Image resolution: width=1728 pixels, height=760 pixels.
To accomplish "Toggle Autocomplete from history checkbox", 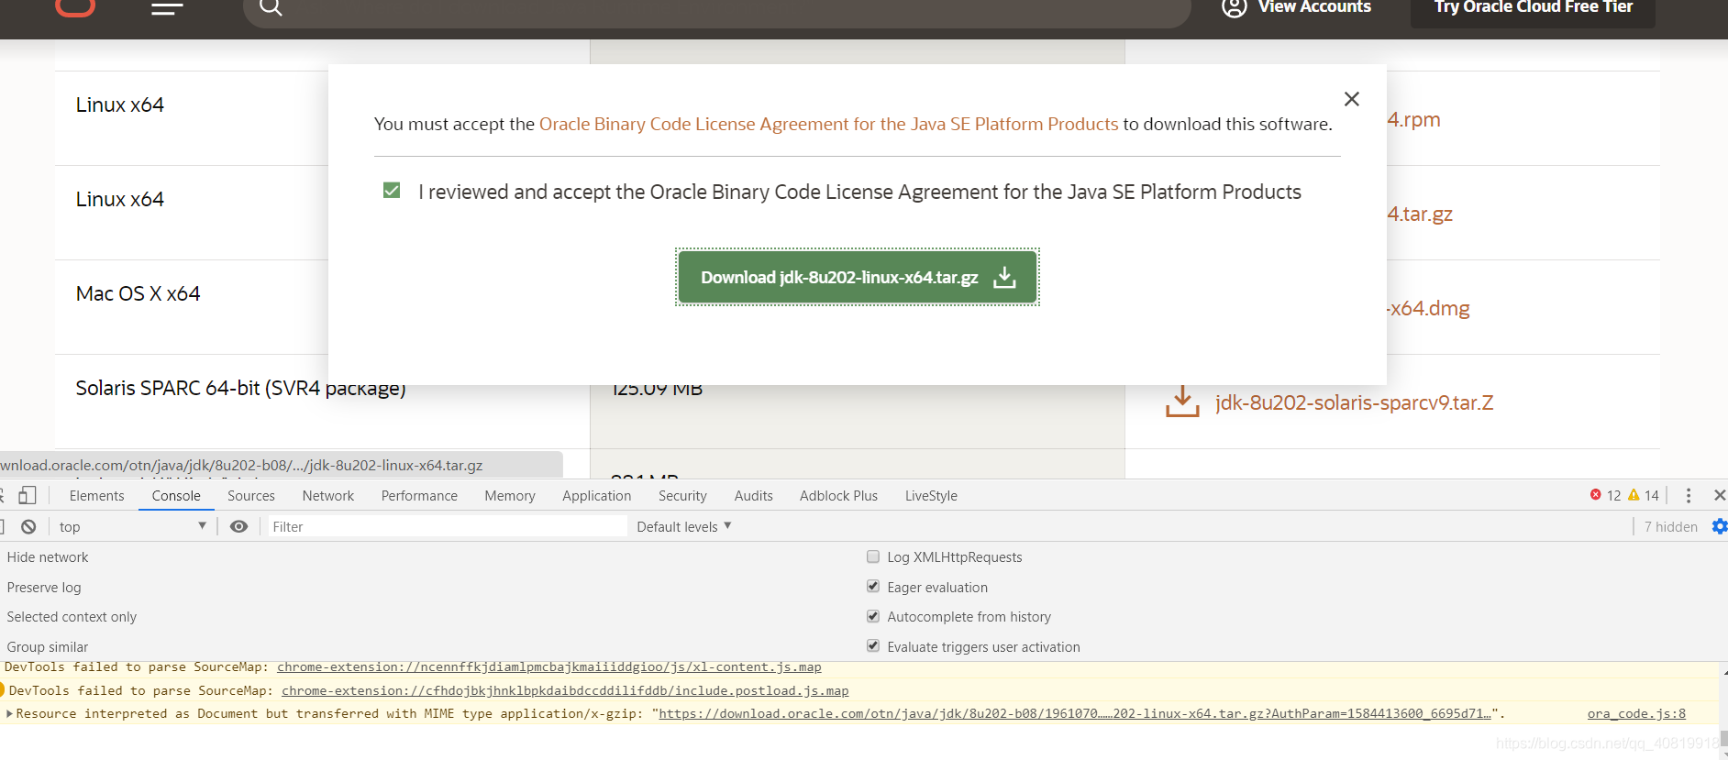I will pyautogui.click(x=873, y=616).
